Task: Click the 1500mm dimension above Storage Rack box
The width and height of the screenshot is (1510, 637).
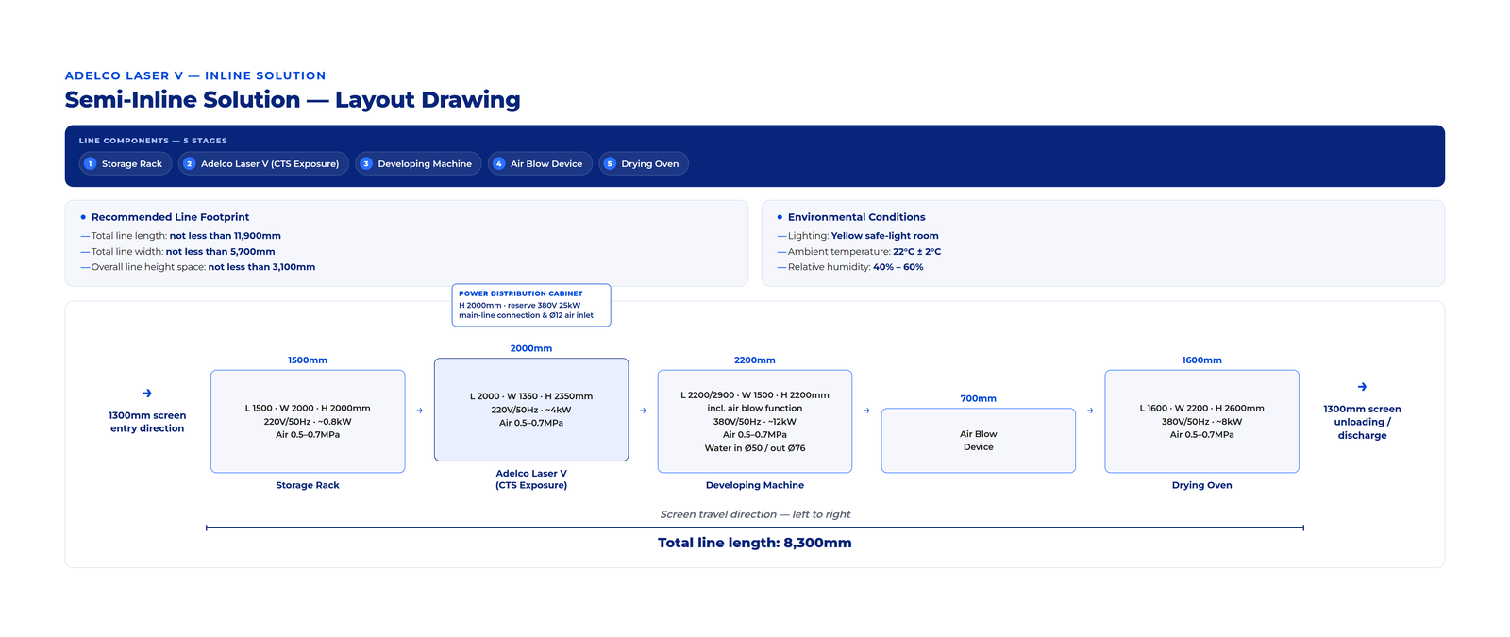Action: point(308,360)
